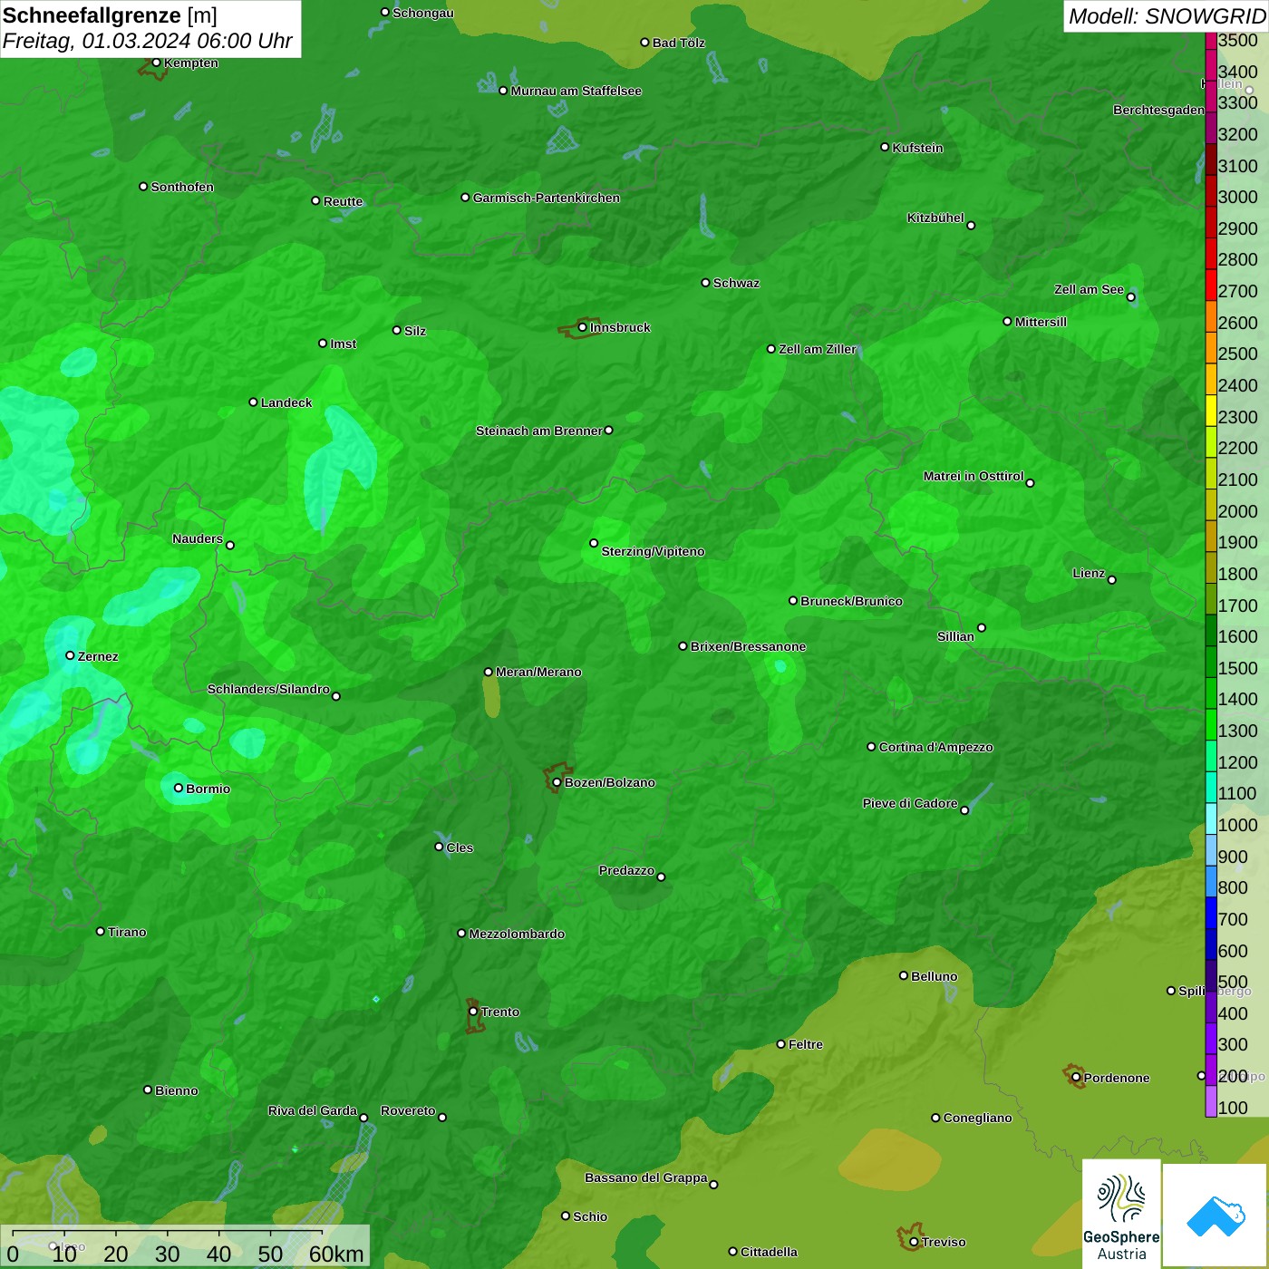Click the Pieve di Cadore label
This screenshot has height=1269, width=1269.
tap(910, 803)
